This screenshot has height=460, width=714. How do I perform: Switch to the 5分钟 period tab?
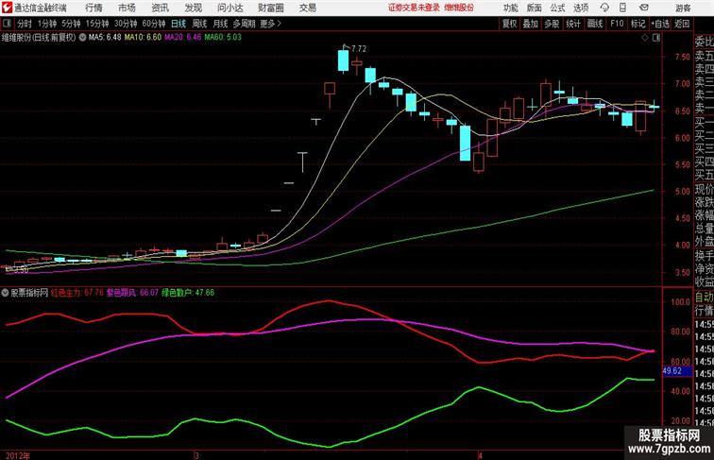(71, 24)
